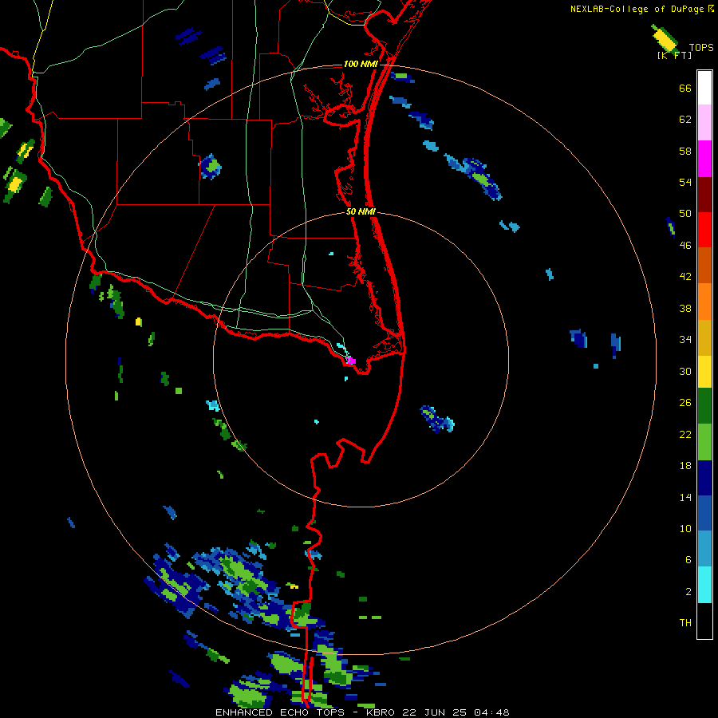Click the 10 value on the legend scale
718x718 pixels.
point(685,529)
